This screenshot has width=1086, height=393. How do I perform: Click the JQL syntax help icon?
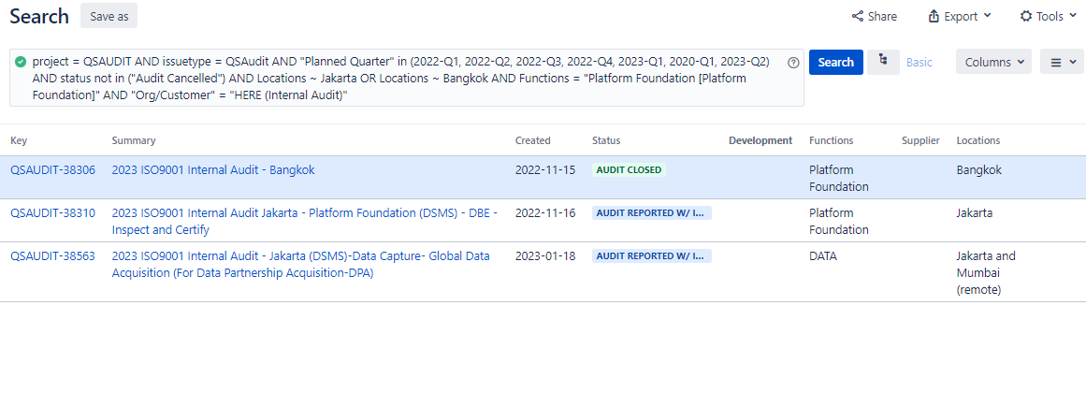click(x=794, y=63)
